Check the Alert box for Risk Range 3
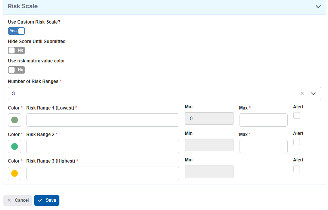This screenshot has height=210, width=328. [x=297, y=169]
